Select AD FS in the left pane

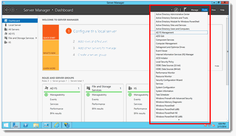tap(11, 34)
